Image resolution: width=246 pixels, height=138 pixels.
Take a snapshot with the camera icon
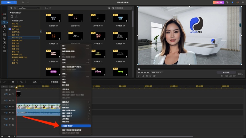[226, 76]
